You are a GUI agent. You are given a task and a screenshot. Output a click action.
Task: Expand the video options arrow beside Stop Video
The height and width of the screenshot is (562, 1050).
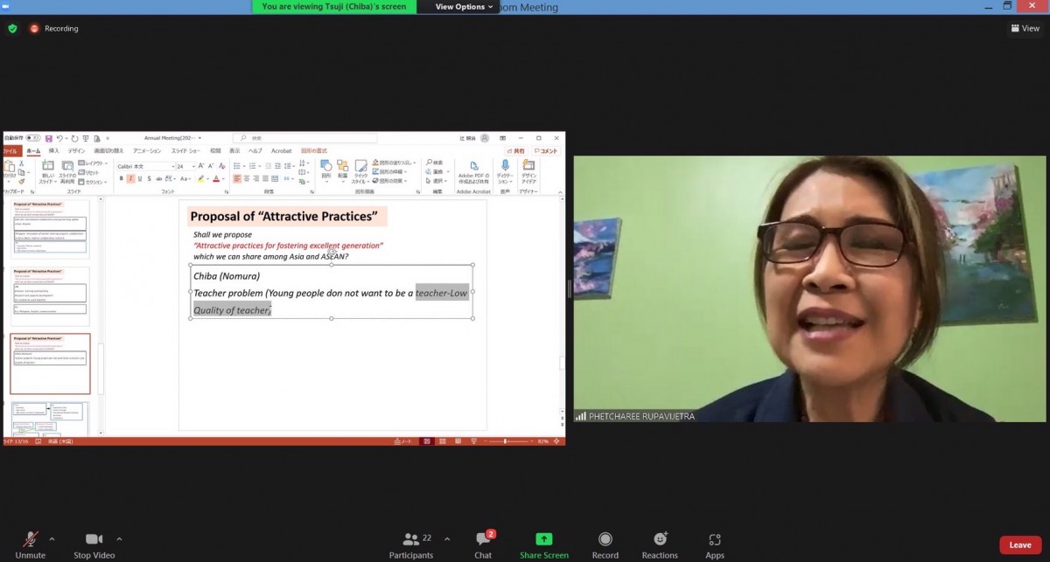(119, 538)
